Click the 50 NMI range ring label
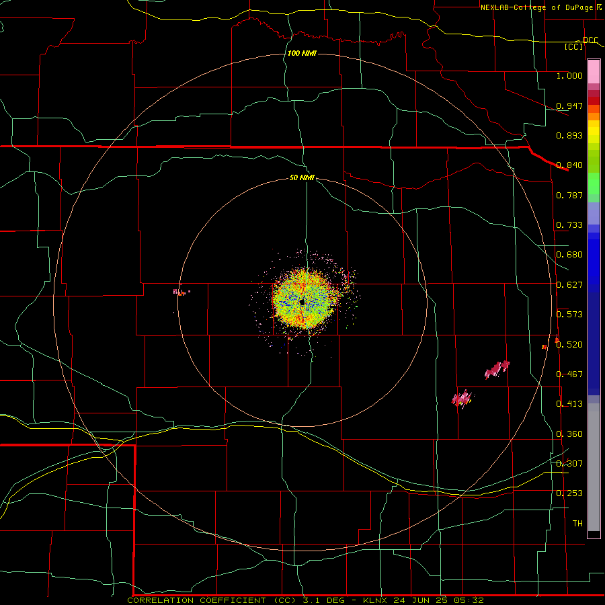The image size is (605, 605). click(x=302, y=177)
